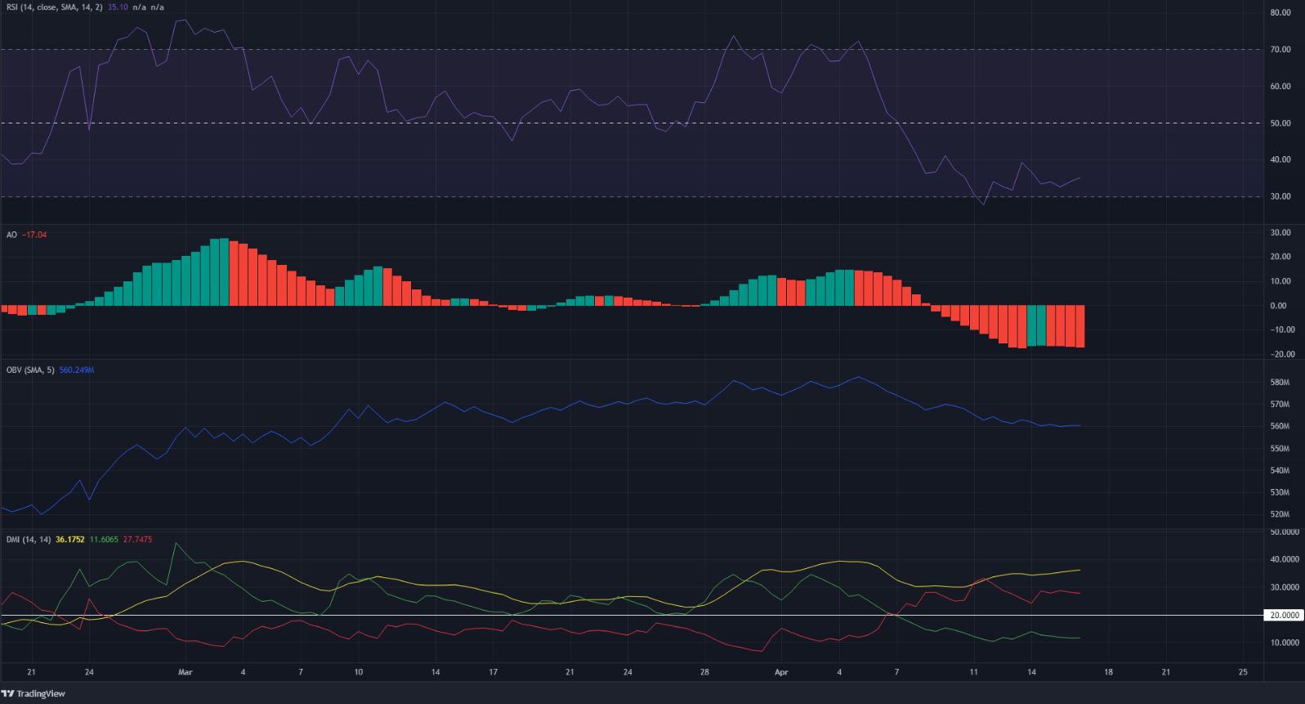The image size is (1305, 704).
Task: Click the OBV value 560.249M
Action: pos(77,370)
